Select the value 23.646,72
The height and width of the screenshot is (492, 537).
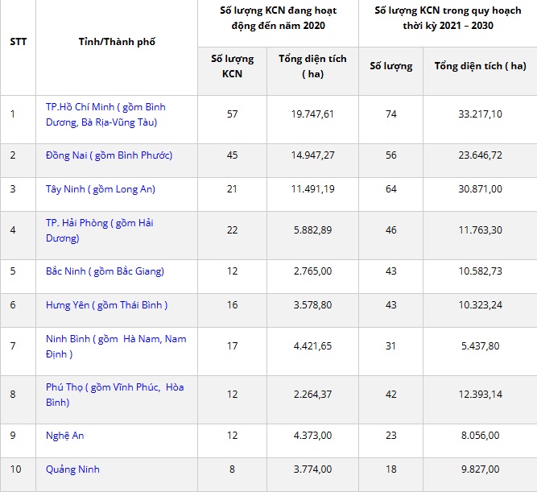tap(480, 155)
